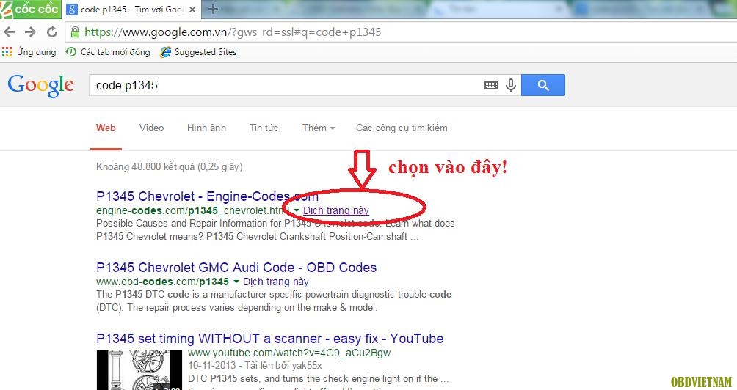Image resolution: width=737 pixels, height=390 pixels.
Task: Reload the page with the refresh icon
Action: [51, 32]
